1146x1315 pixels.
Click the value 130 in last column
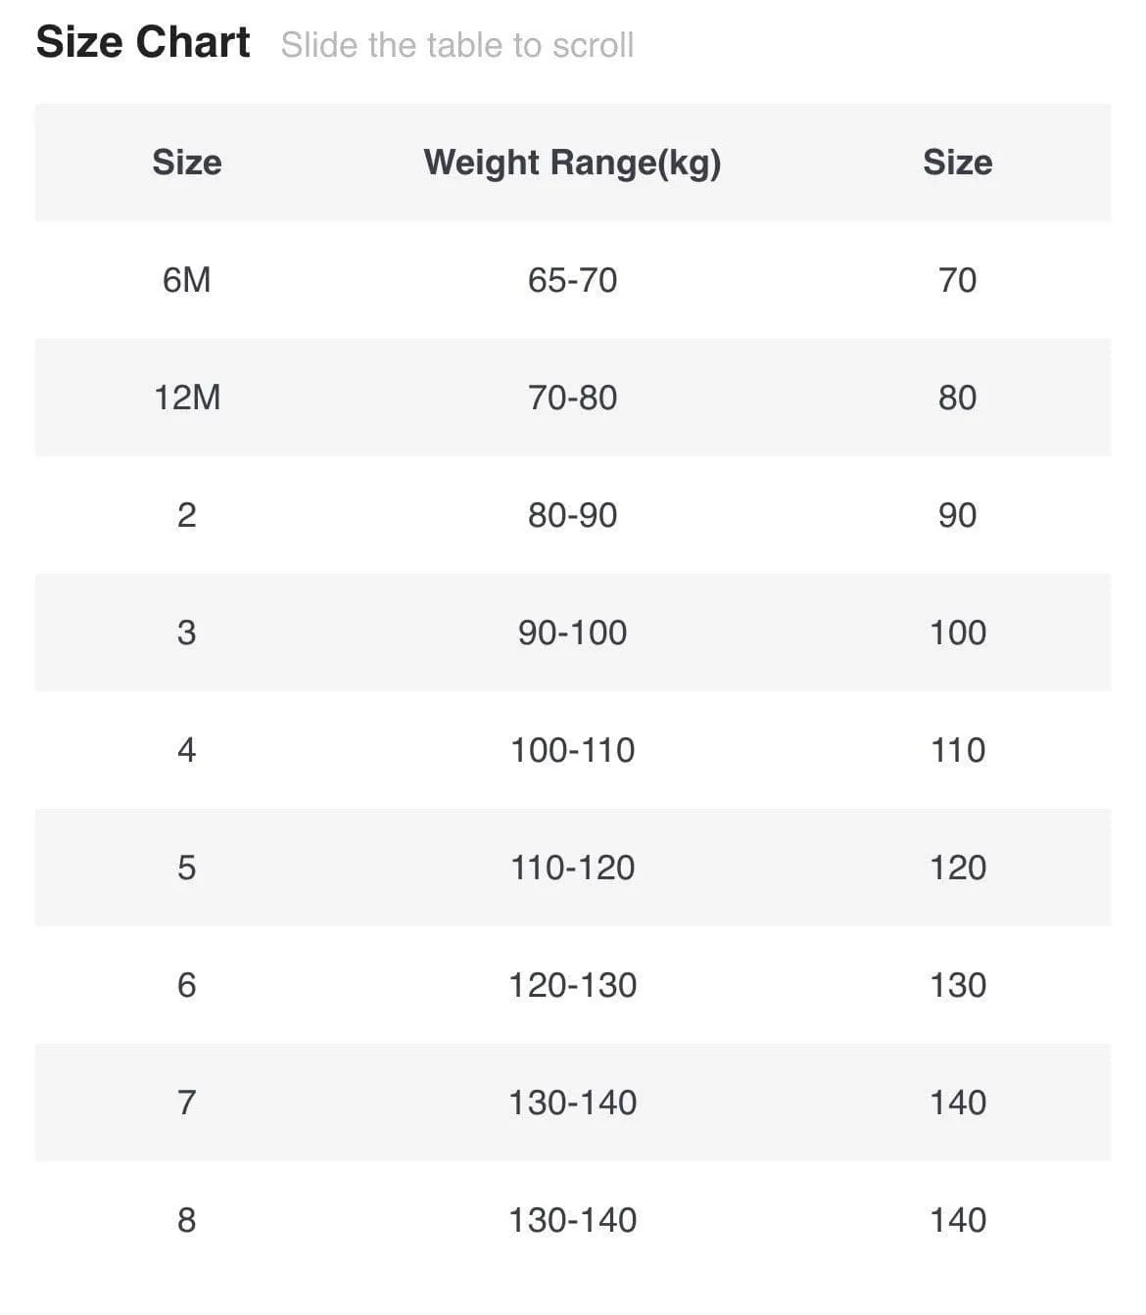pyautogui.click(x=958, y=985)
